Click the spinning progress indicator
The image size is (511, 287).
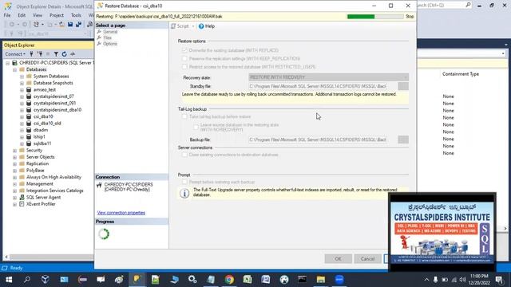[x=104, y=234]
